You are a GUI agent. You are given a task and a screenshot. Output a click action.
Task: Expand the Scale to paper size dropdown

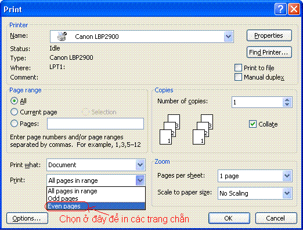pos(287,193)
